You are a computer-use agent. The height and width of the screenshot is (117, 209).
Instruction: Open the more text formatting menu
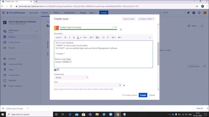point(85,38)
